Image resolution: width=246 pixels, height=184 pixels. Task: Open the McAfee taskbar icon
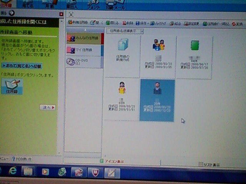click(96, 172)
